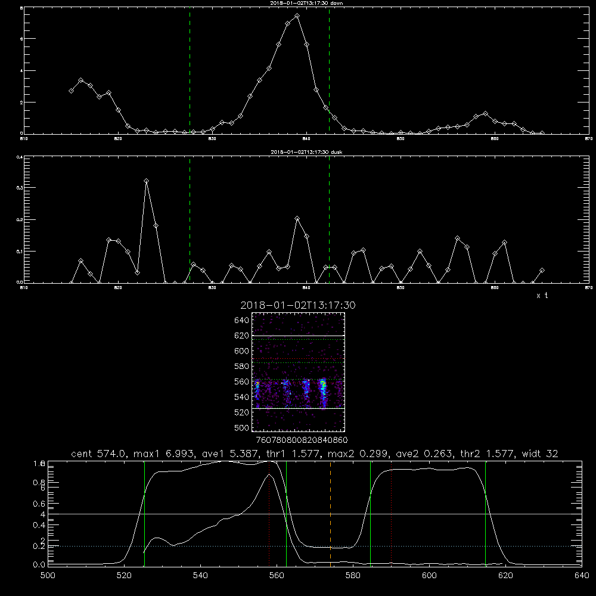Image resolution: width=596 pixels, height=596 pixels.
Task: Click the green vertical line near 525 in bottom plot
Action: coord(144,514)
